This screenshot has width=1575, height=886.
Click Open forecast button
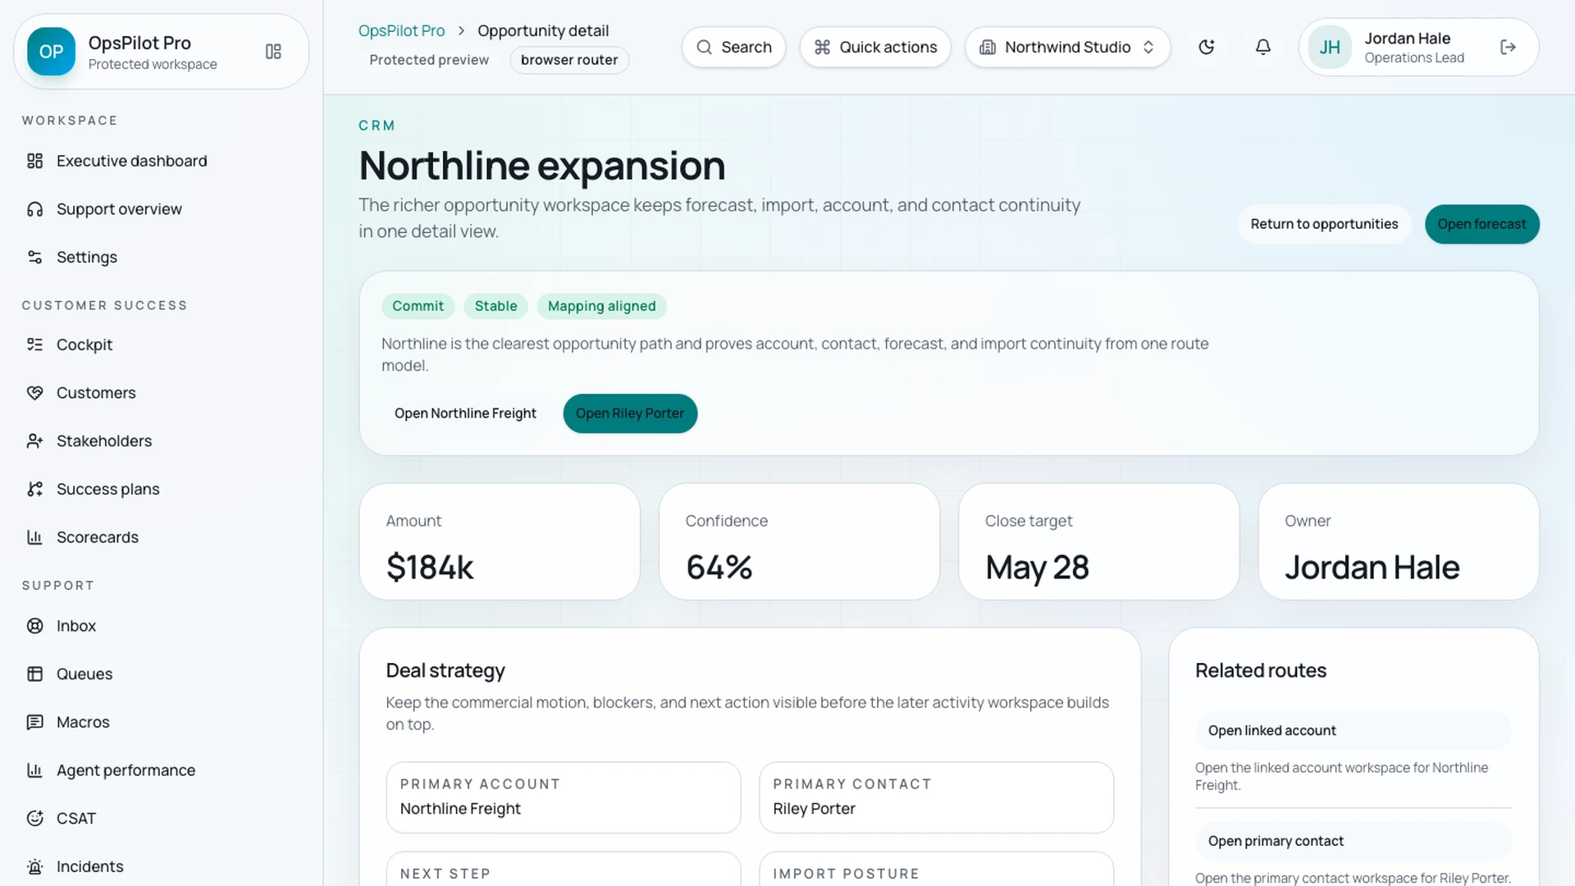[x=1481, y=224]
